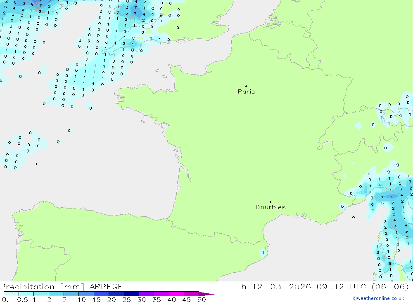Click the legend value label 35
Image resolution: width=413 pixels, height=302 pixels.
157,300
